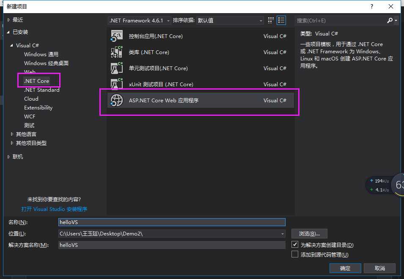Screen dimensions: 404x279
Task: Close the 新建项目 dialog
Action: point(391,6)
